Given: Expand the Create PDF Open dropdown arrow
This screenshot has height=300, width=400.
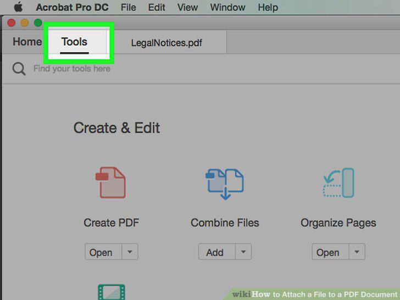Looking at the screenshot, I should point(130,252).
